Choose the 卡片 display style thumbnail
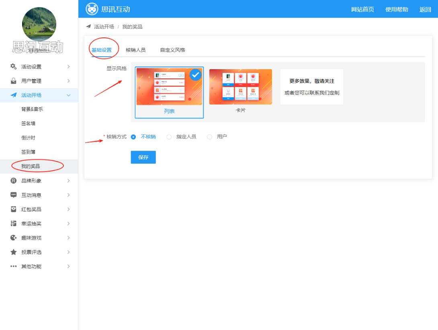The image size is (438, 330). point(241,87)
